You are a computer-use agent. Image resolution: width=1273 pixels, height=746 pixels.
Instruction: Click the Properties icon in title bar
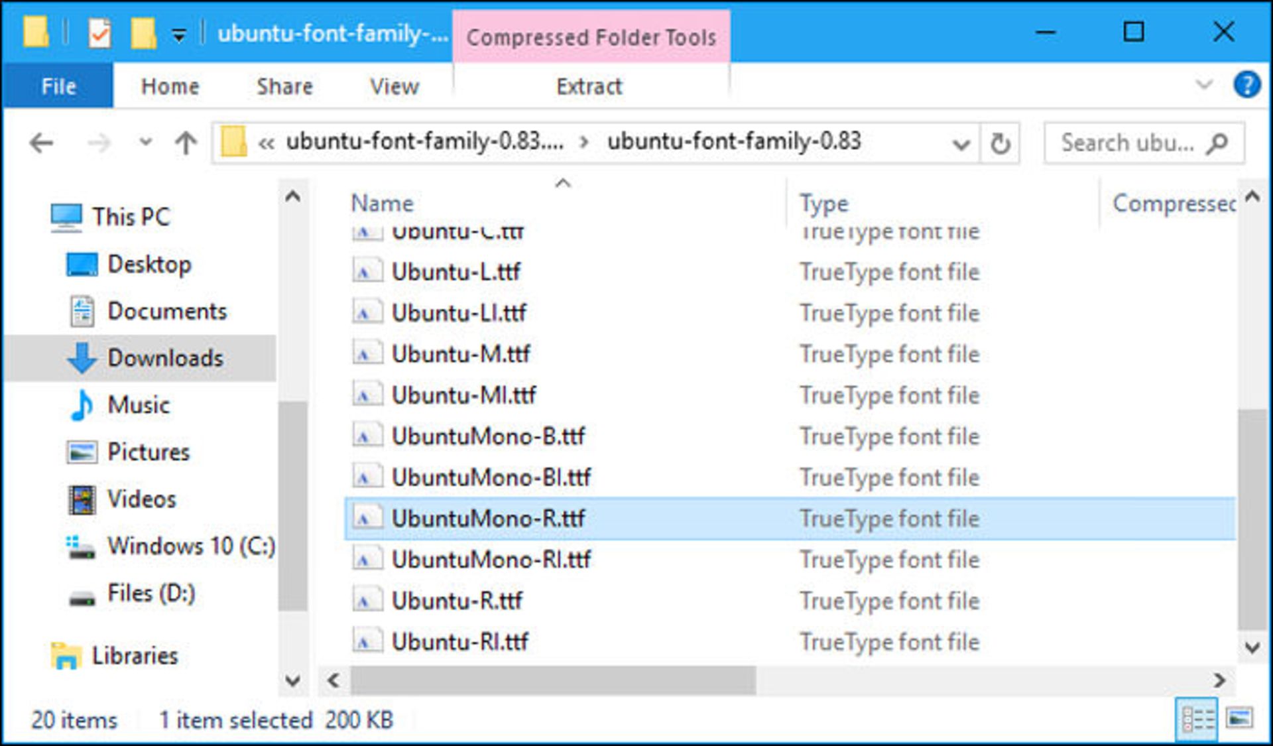pos(99,33)
